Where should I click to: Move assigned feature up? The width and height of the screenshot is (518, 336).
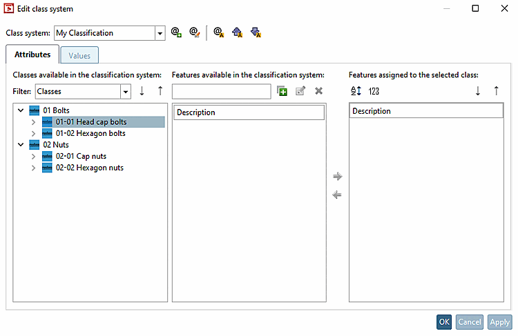[496, 91]
